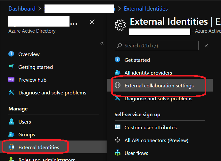Image resolution: width=221 pixels, height=161 pixels.
Task: Click the User flows icon
Action: tap(118, 153)
